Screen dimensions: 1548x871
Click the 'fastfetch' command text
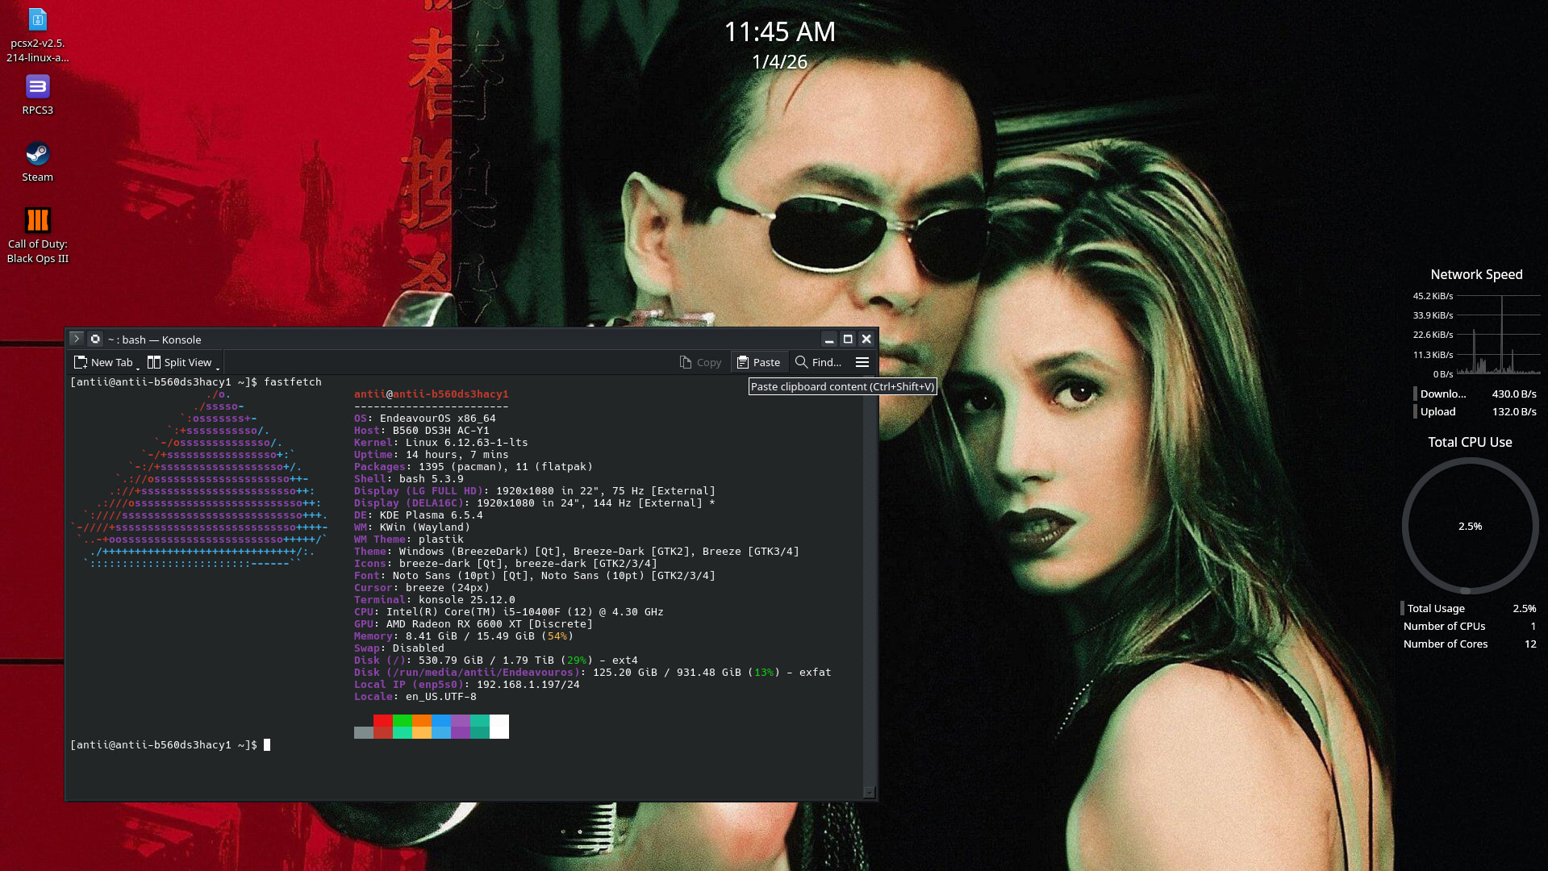[x=293, y=381]
